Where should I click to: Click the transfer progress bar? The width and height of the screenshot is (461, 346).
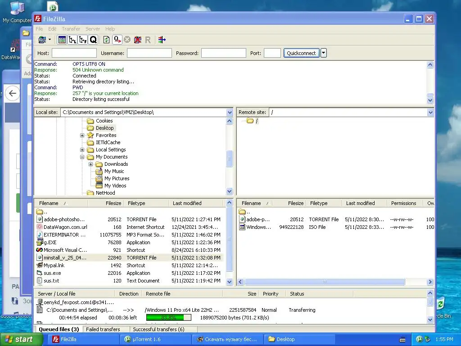(169, 318)
